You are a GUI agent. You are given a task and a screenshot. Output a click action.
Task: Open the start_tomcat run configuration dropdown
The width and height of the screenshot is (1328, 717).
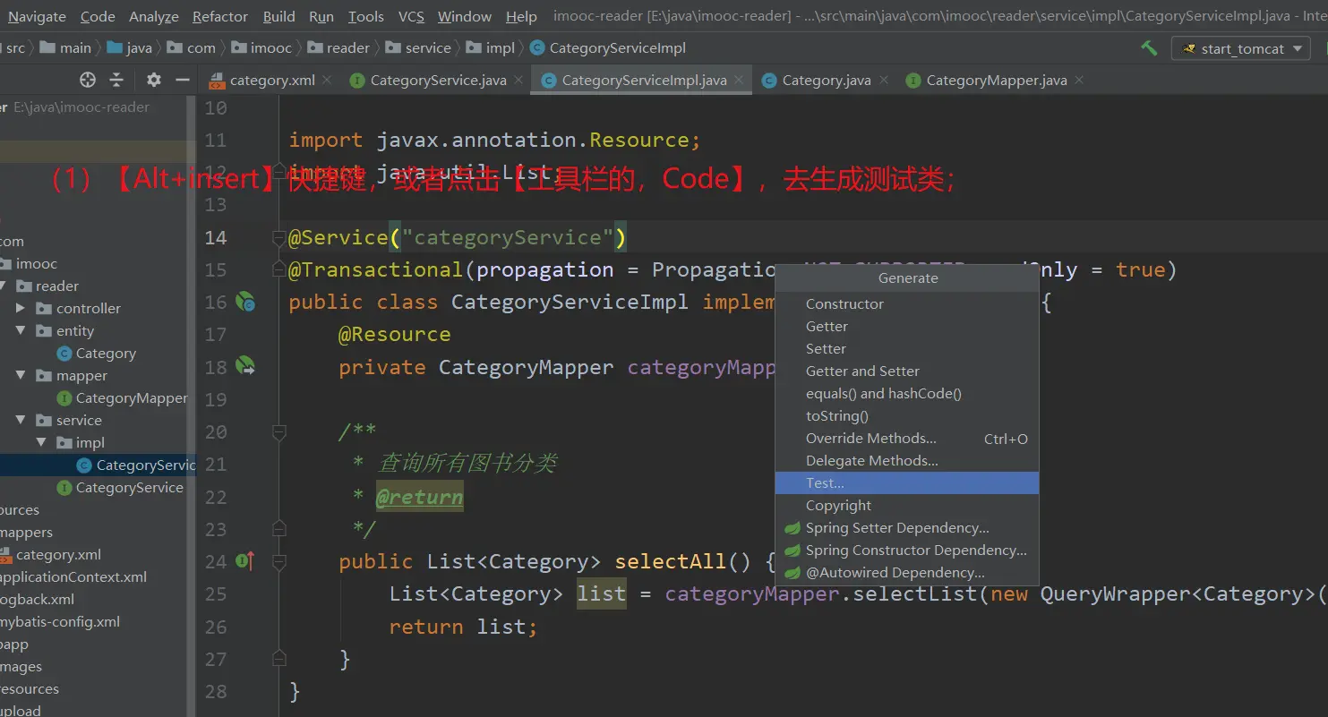1241,48
